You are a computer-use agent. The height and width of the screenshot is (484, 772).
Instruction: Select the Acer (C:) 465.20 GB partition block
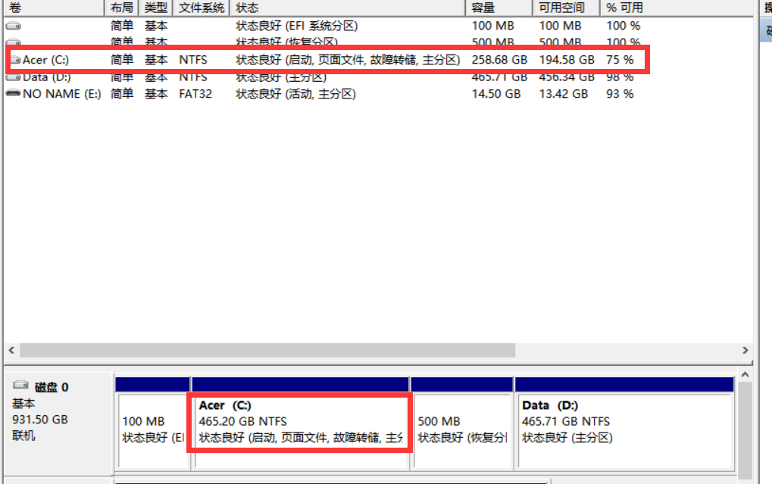click(300, 429)
